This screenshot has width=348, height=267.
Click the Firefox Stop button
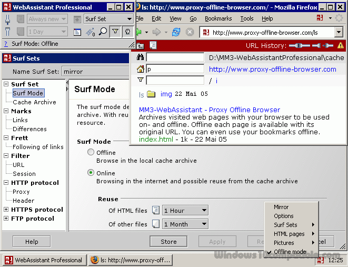190,32
